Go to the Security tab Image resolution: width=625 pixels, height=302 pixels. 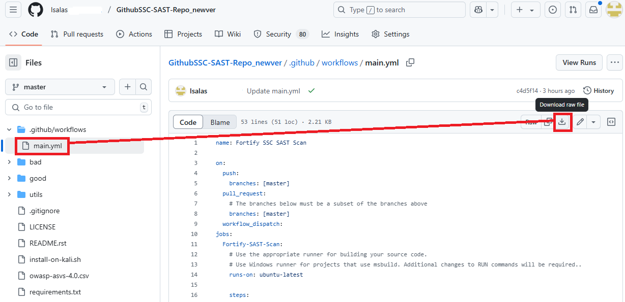(x=278, y=34)
